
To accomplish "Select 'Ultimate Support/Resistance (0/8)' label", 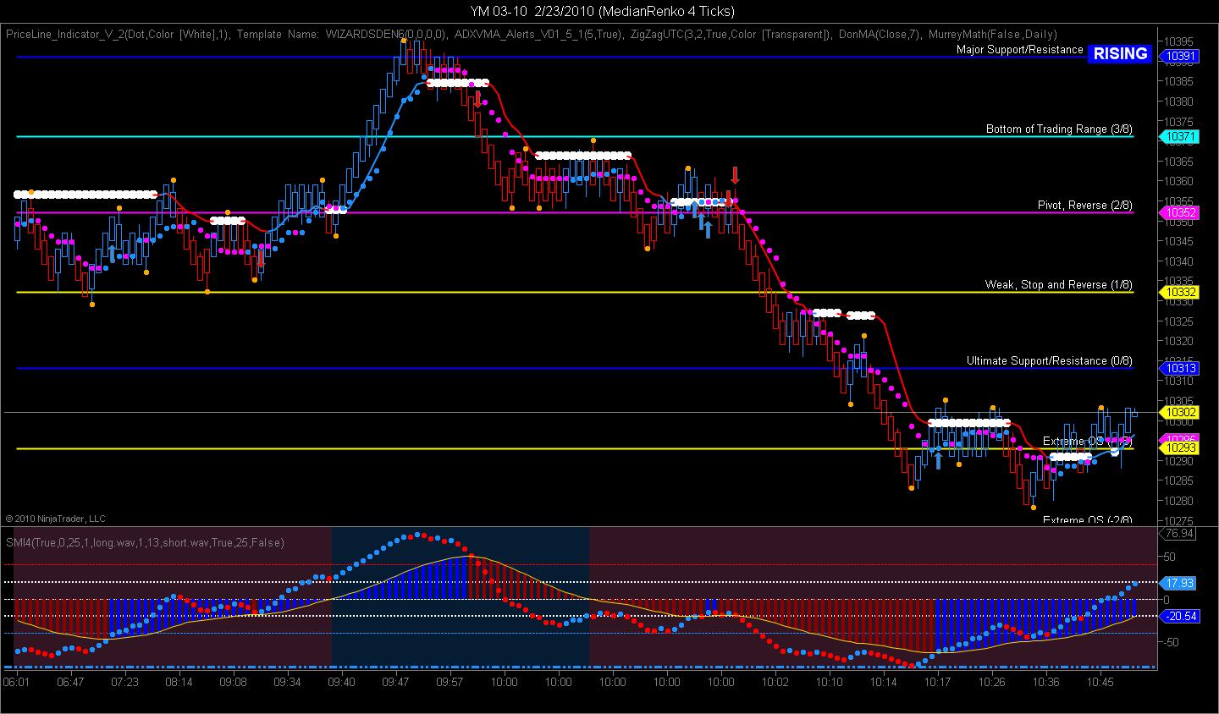I will pos(1050,360).
